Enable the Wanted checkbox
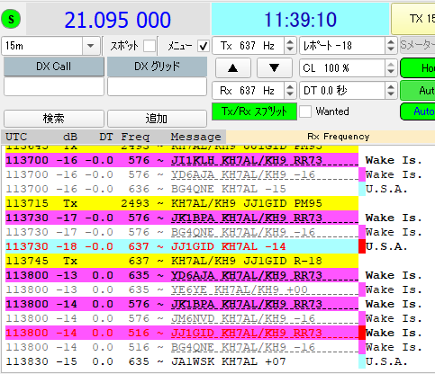Viewport: 435px width, 374px height. coord(305,111)
